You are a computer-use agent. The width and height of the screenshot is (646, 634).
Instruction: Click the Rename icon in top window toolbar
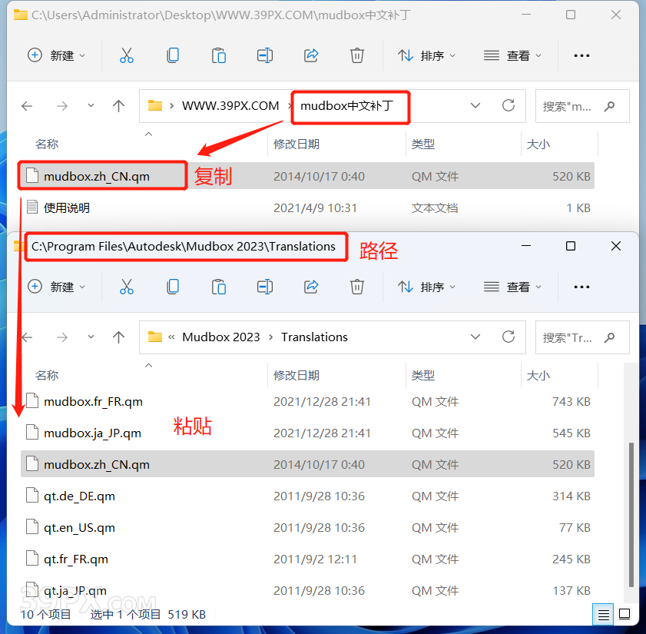[265, 55]
